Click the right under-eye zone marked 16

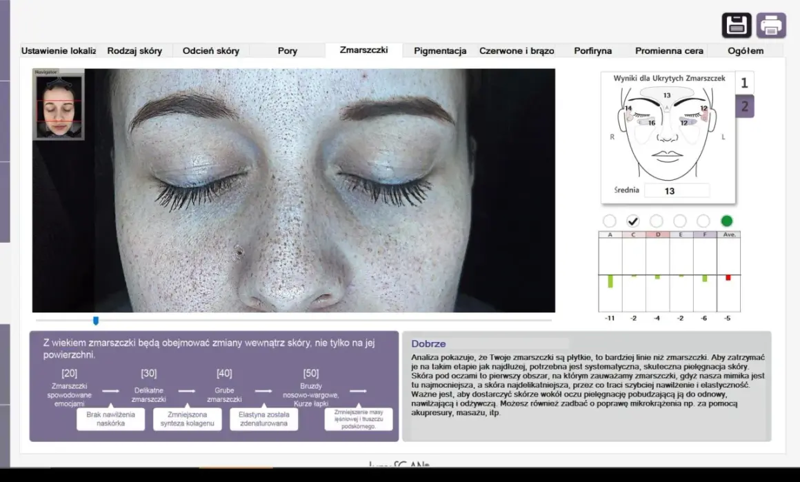[x=648, y=123]
